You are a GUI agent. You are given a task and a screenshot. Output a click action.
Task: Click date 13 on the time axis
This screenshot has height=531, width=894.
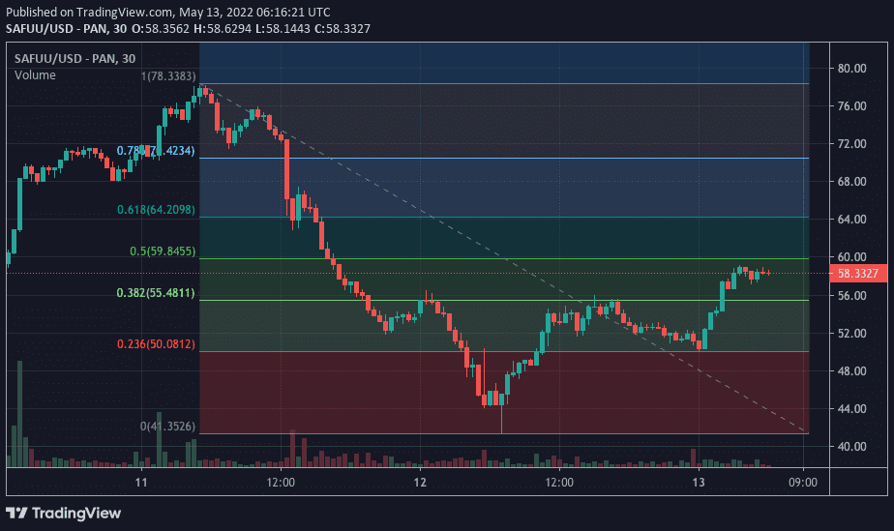point(699,482)
